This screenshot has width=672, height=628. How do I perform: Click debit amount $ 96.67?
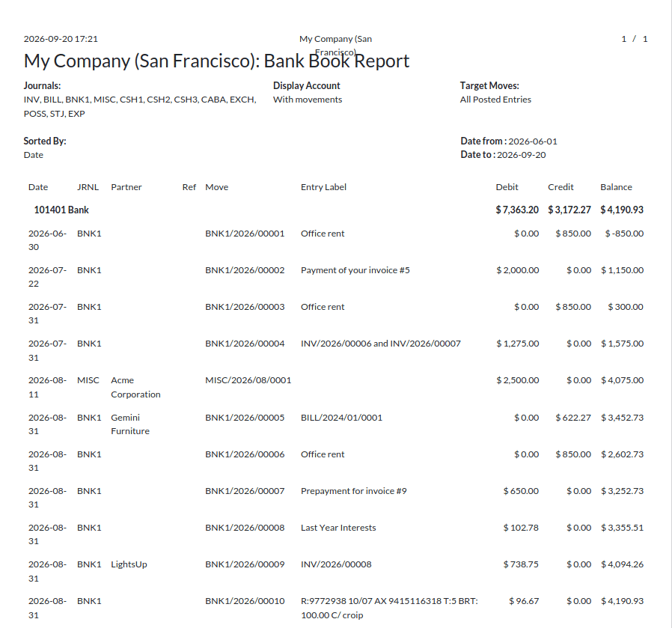pyautogui.click(x=524, y=601)
